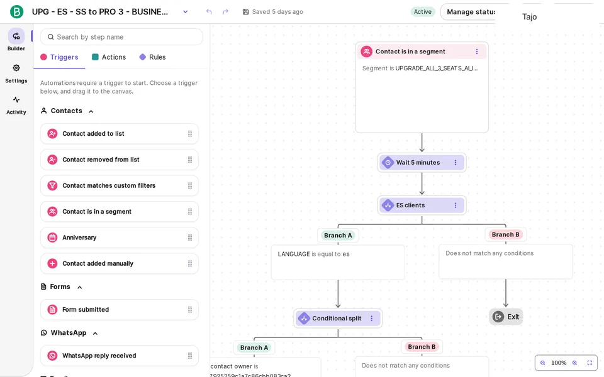604x377 pixels.
Task: Collapse the Forms trigger section
Action: 80,287
